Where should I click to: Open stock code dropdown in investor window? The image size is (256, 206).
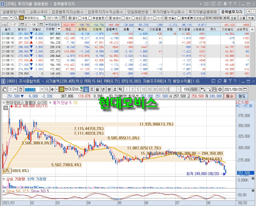coord(11,18)
